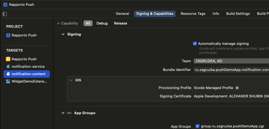Click the PROJECT section header

15,26
